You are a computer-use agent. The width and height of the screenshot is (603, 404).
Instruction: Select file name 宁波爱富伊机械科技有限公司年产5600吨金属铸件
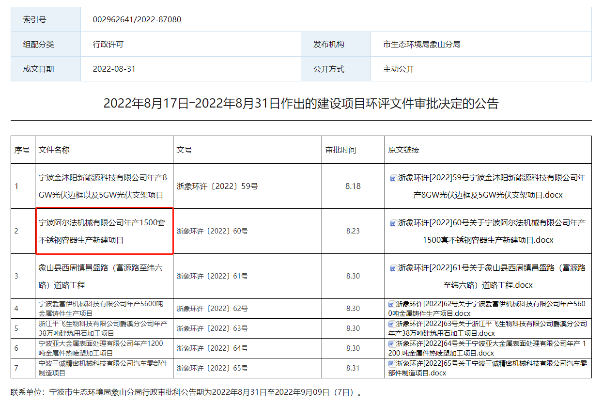tap(101, 309)
